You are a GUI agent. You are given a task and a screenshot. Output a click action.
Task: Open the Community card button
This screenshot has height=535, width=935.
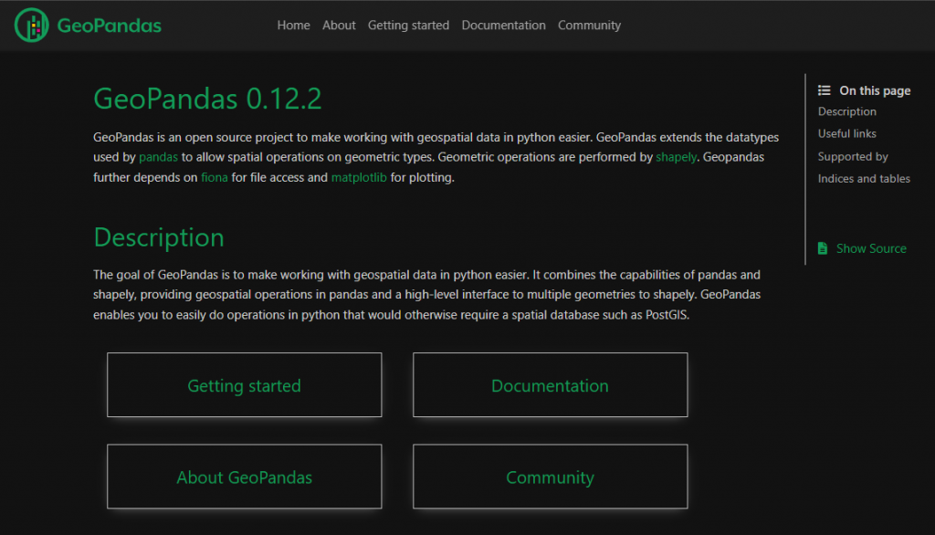(550, 477)
